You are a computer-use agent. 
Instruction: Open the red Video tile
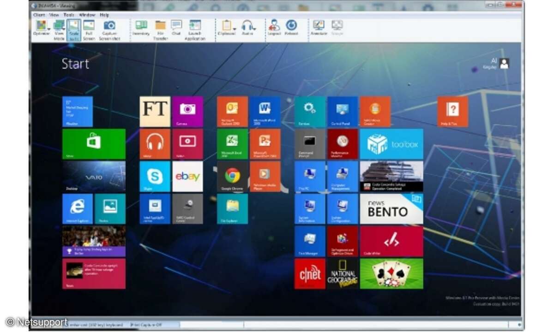tap(187, 144)
